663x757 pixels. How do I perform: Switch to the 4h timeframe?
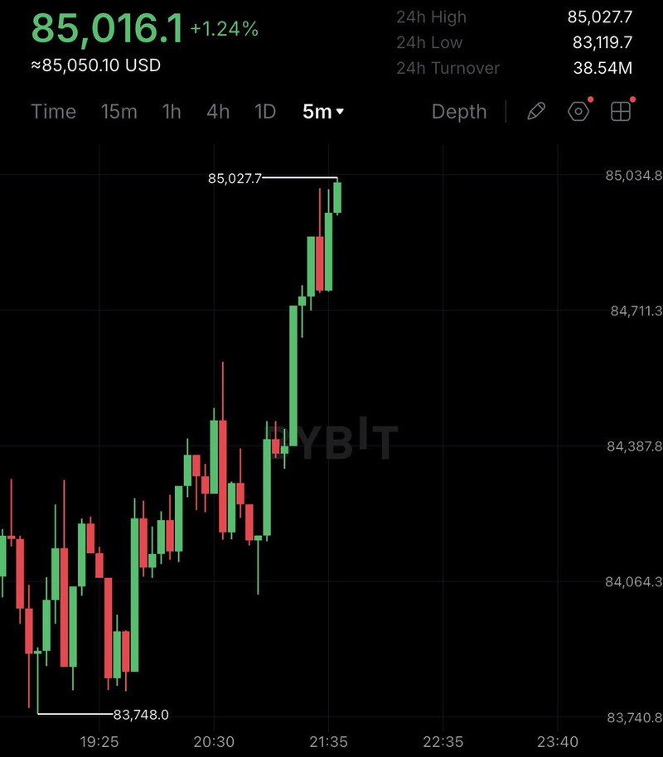218,112
